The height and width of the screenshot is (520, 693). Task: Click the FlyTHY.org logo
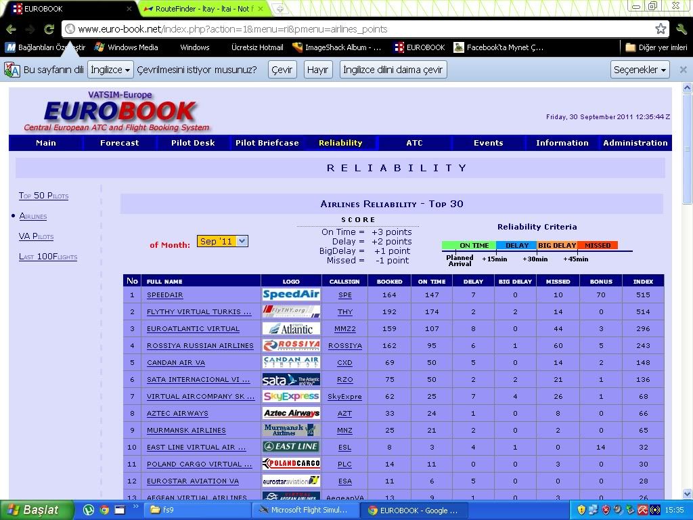coord(291,311)
